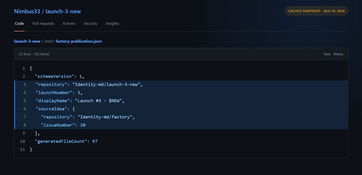Select line number 10
Screen dimensions: 362x175
click(23, 141)
